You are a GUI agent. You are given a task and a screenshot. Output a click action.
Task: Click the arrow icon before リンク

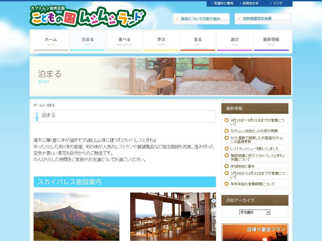click(x=271, y=3)
